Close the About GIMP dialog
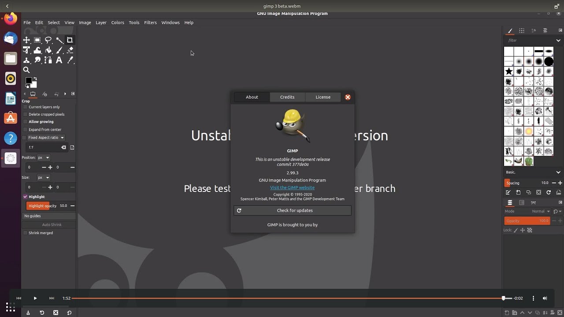This screenshot has height=317, width=564. pyautogui.click(x=348, y=97)
